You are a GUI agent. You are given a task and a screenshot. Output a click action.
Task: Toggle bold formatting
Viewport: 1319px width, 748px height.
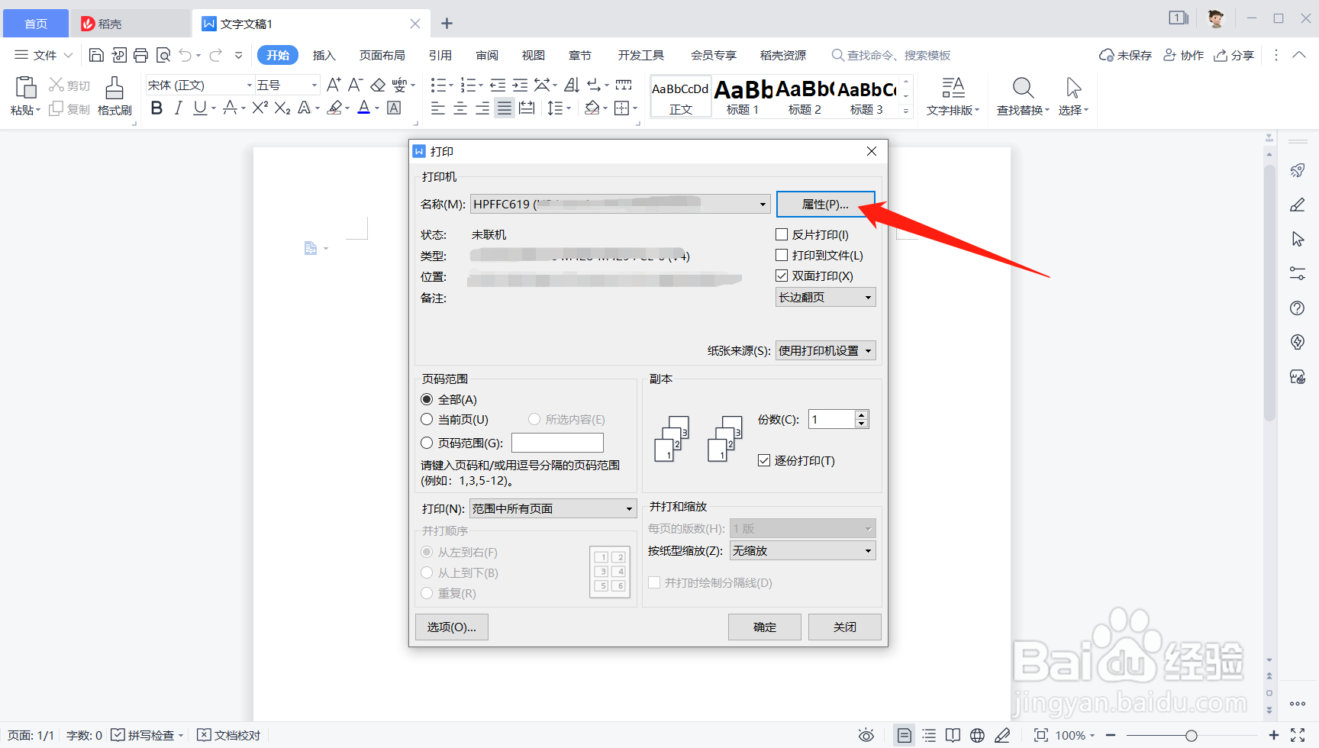point(156,108)
